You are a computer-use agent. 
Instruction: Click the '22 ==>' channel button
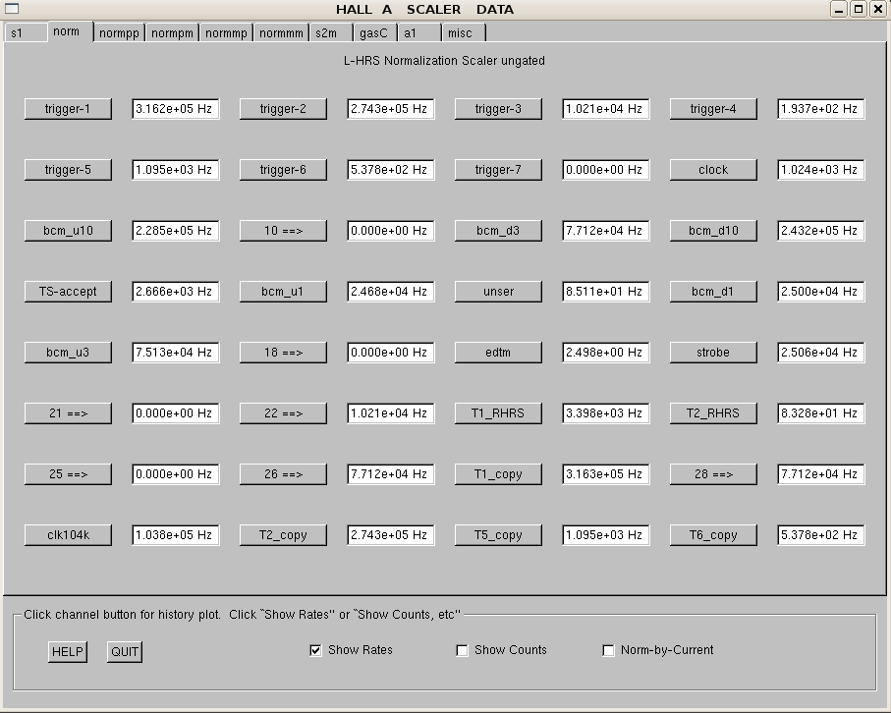[x=283, y=413]
